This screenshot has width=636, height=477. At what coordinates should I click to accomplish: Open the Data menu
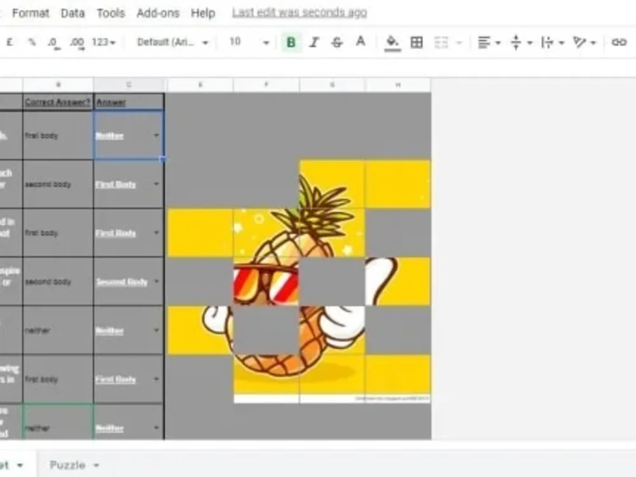[73, 13]
